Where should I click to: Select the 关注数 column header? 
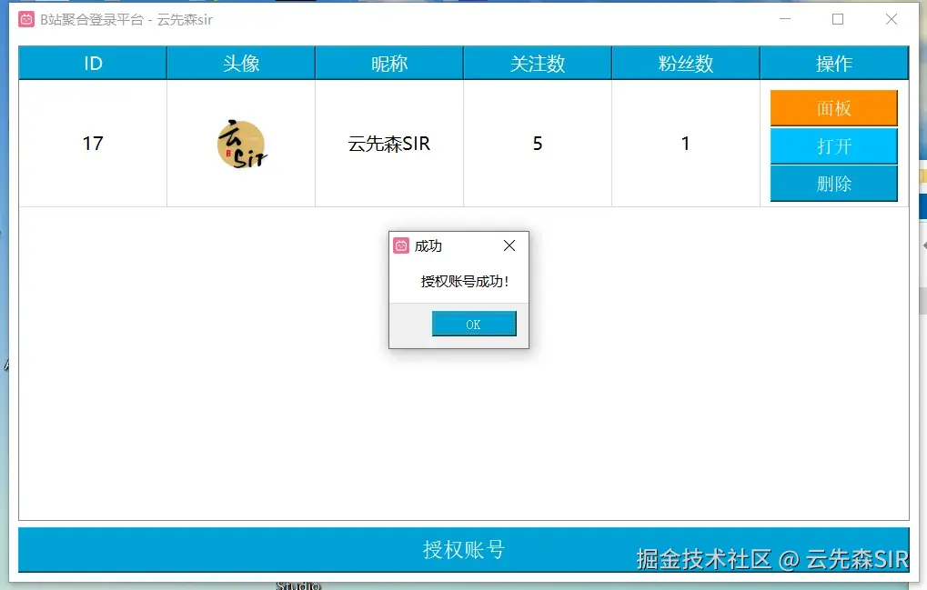click(538, 63)
